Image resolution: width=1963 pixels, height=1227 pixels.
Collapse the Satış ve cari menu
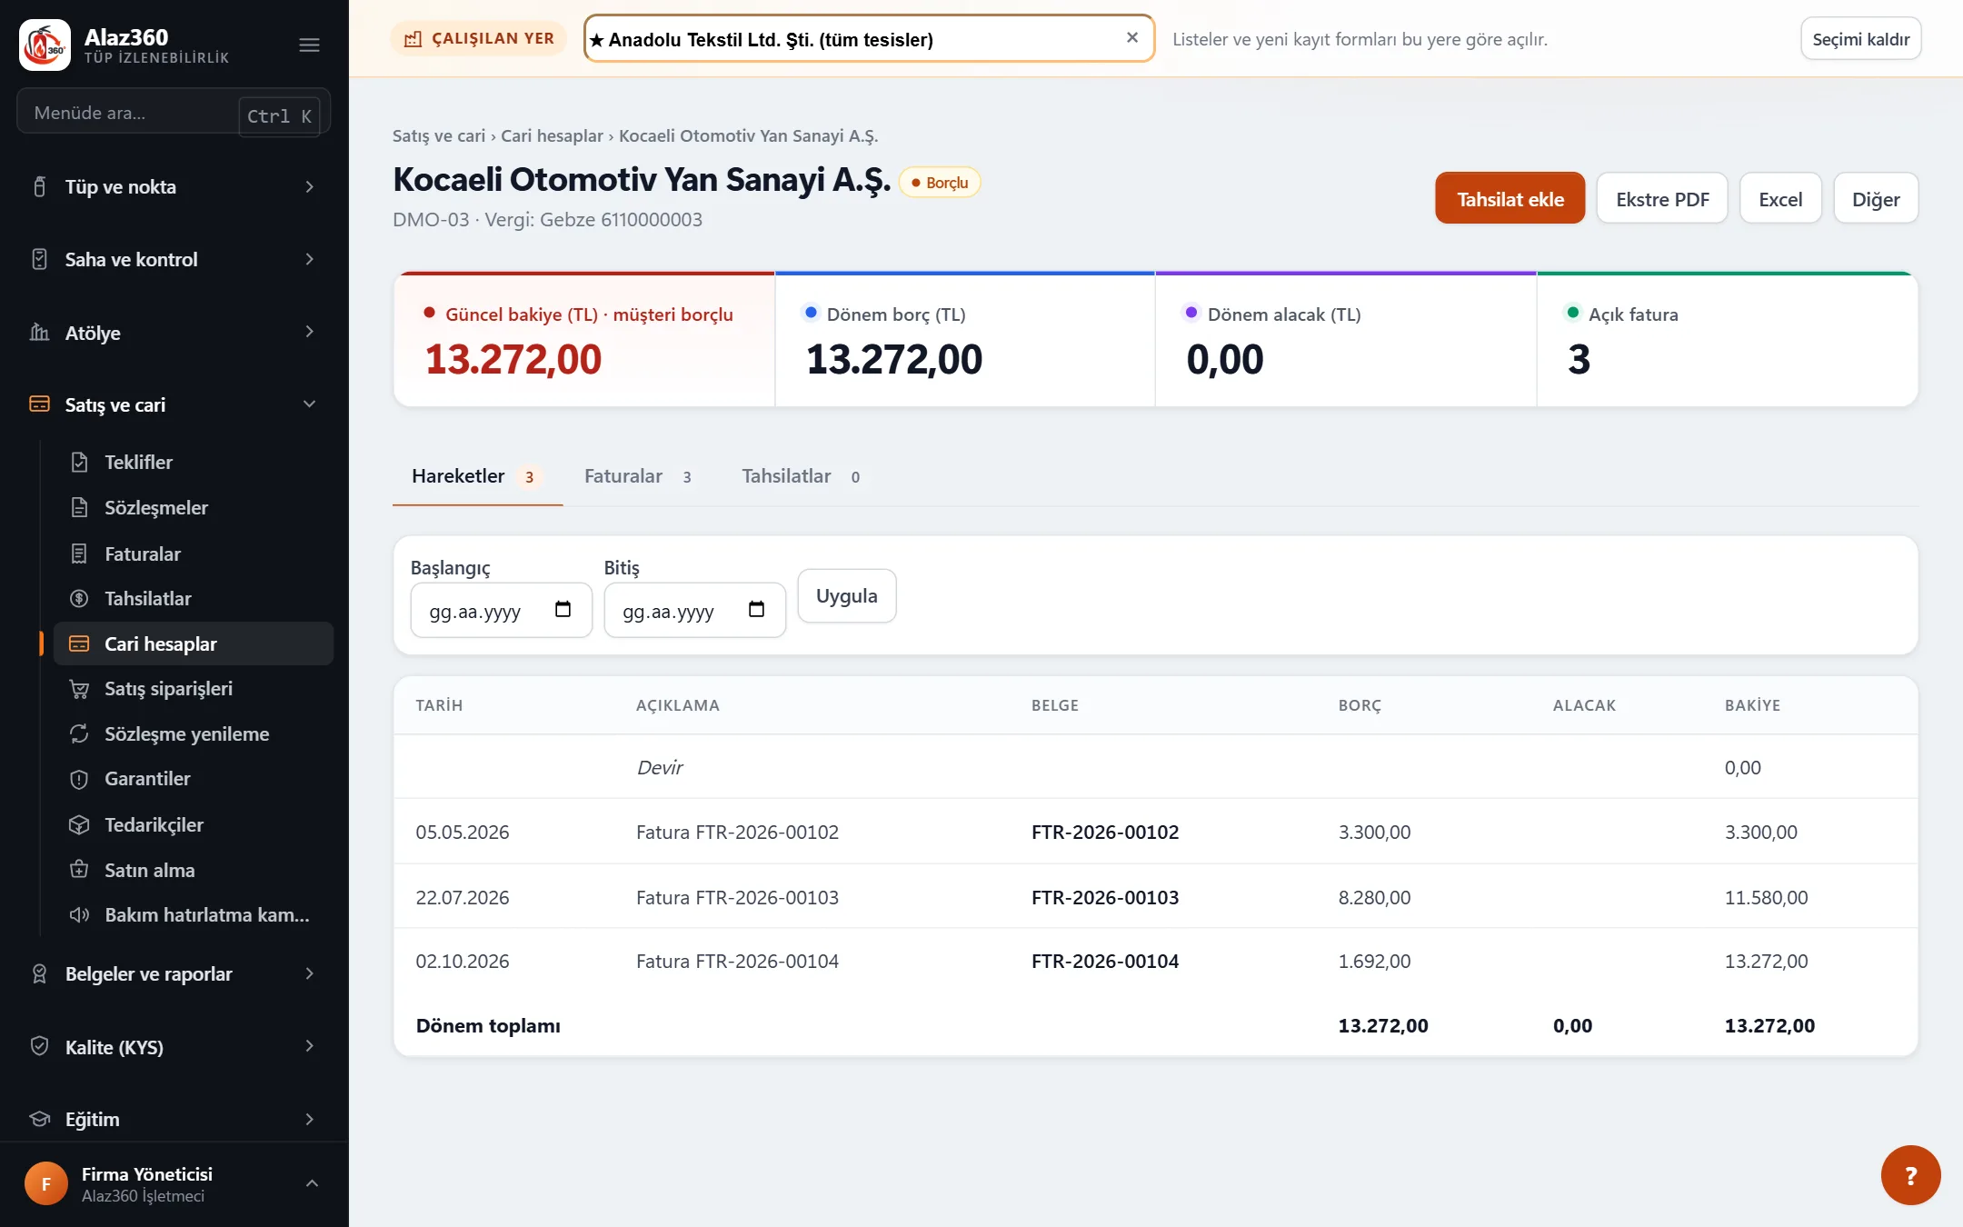pyautogui.click(x=173, y=404)
